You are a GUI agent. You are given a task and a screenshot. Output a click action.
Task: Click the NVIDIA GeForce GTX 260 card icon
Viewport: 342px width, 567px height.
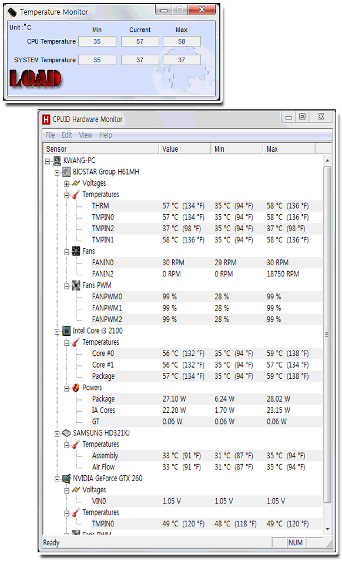66,478
